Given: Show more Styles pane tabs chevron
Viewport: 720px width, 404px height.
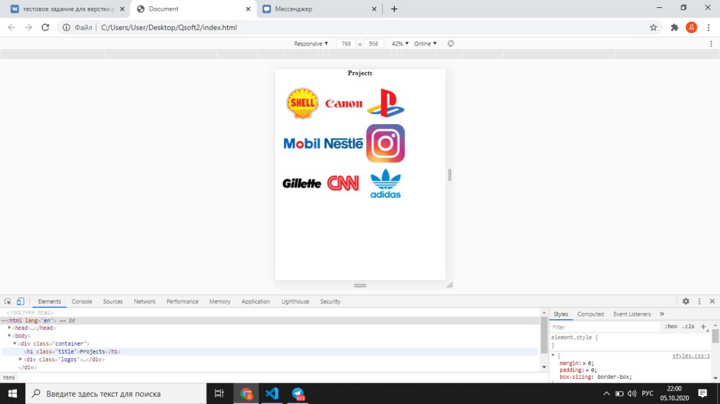Looking at the screenshot, I should (x=661, y=314).
